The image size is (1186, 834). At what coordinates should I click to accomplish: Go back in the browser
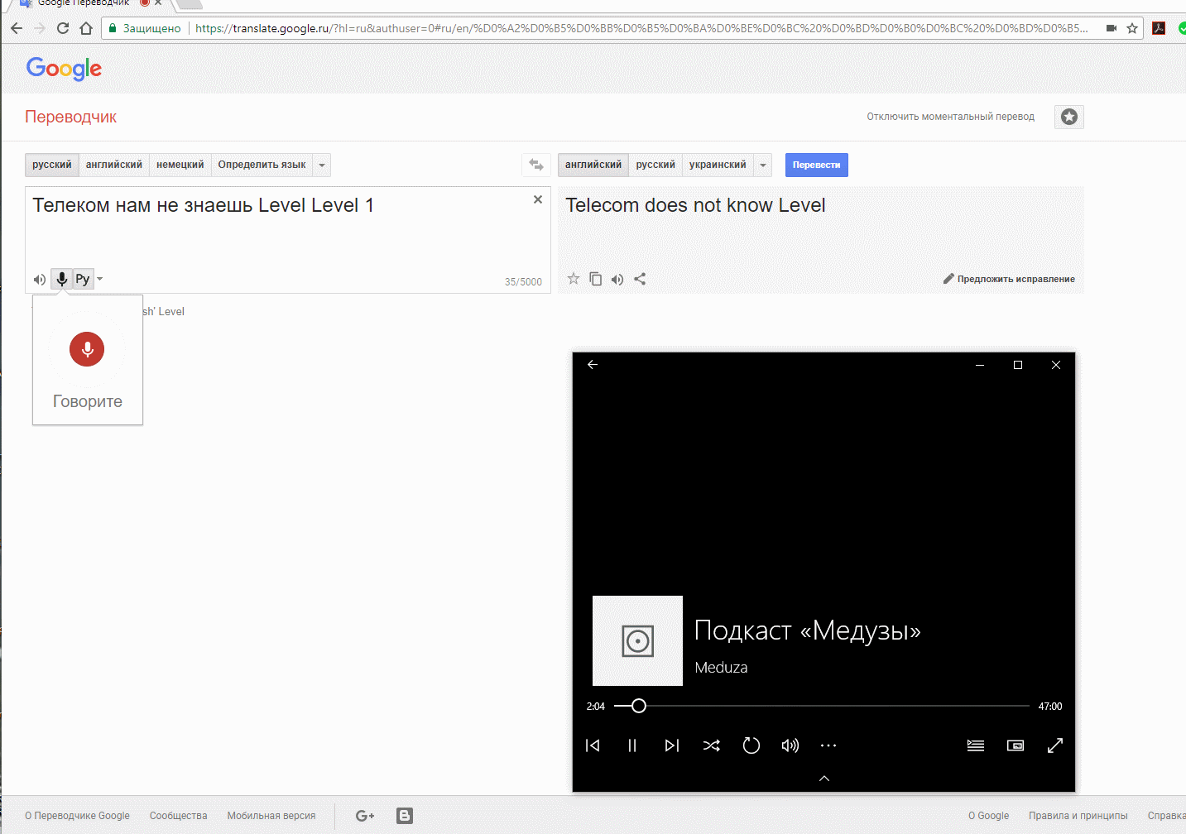(17, 28)
